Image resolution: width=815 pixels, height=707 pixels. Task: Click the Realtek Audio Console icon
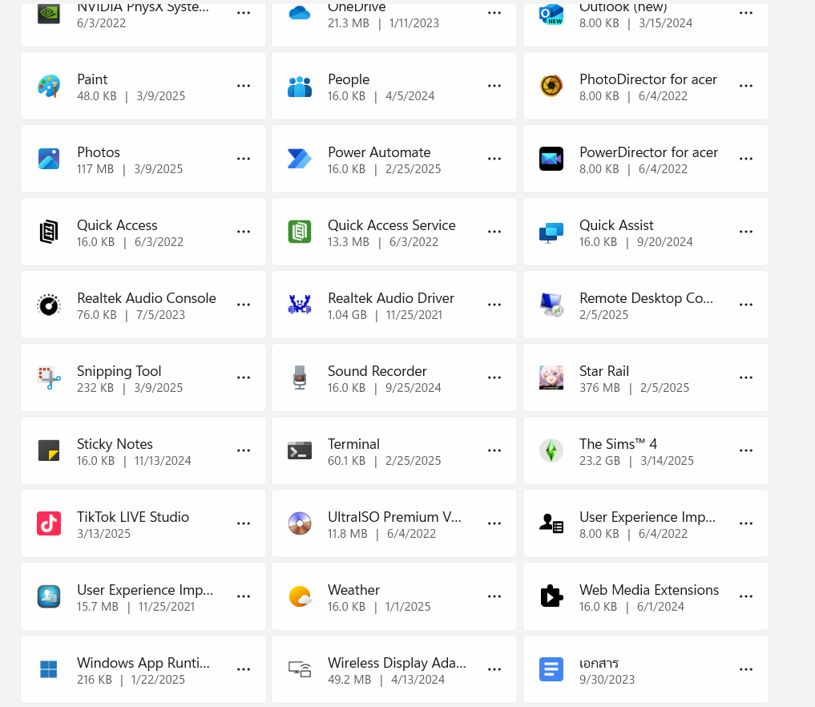click(x=49, y=305)
